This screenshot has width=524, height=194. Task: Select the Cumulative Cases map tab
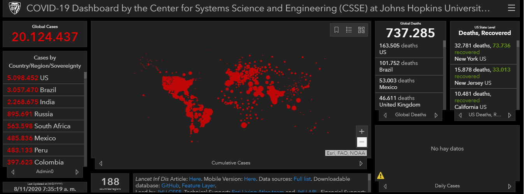click(231, 163)
